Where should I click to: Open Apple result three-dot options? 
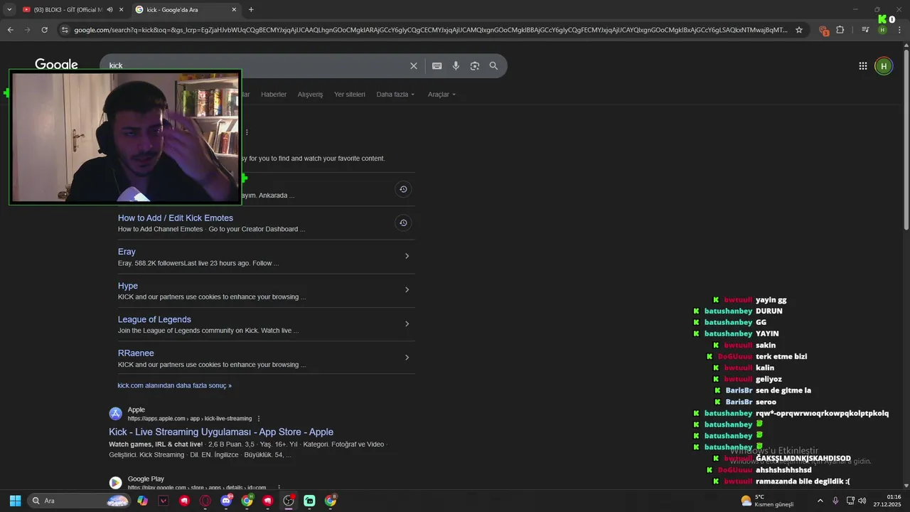(x=259, y=419)
